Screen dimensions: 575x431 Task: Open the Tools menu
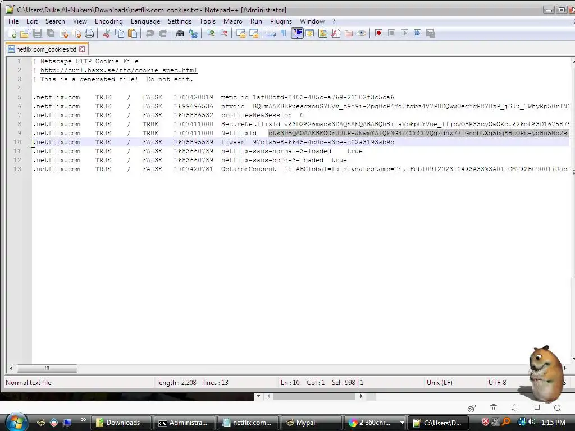[208, 21]
